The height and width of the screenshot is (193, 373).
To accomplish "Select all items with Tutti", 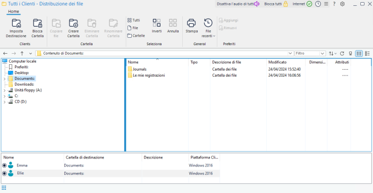I will (134, 20).
